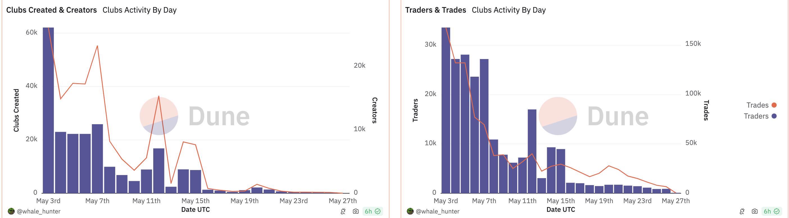Click the plug icon under Clubs Created chart

(343, 211)
